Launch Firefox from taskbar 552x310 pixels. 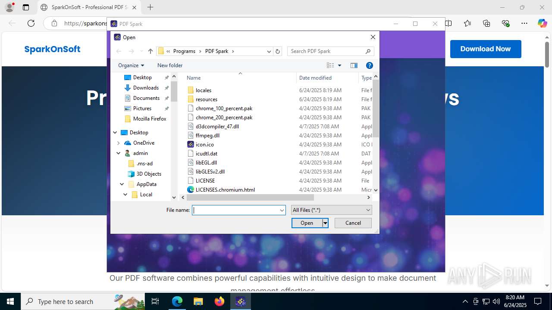(x=220, y=301)
